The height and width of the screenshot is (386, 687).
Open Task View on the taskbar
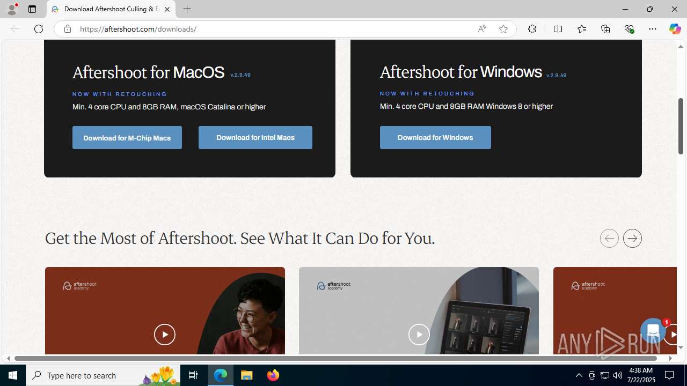(x=193, y=375)
